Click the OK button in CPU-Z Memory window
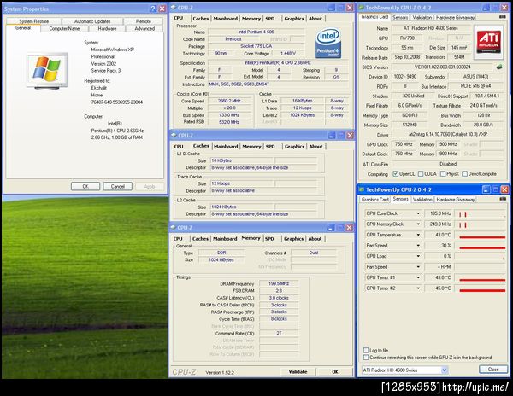Screen dimensions: 513x396 (x=334, y=371)
